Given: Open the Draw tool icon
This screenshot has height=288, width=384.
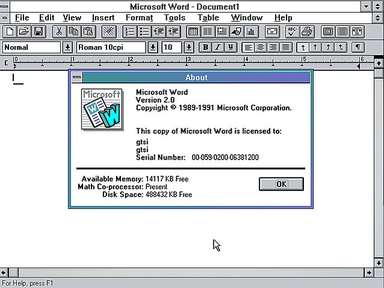Looking at the screenshot, I should click(237, 32).
